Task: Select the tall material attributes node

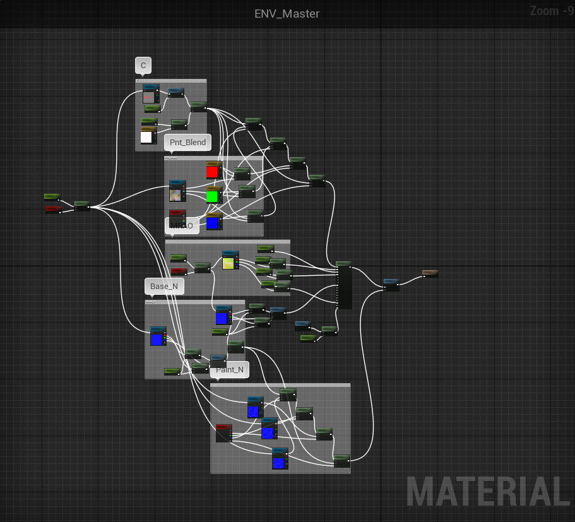Action: [x=344, y=285]
